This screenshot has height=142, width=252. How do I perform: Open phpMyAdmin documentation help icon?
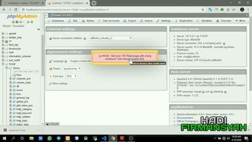pyautogui.click(x=21, y=22)
